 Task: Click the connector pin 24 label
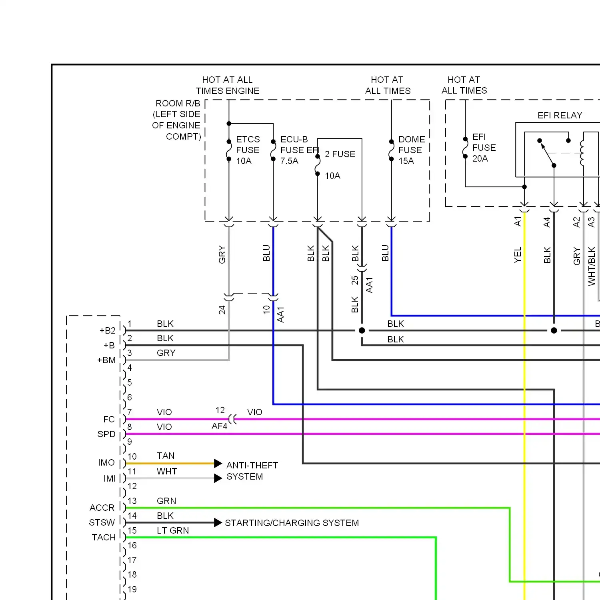[222, 310]
